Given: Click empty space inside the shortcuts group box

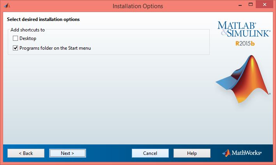Looking at the screenshot, I should click(x=156, y=43).
